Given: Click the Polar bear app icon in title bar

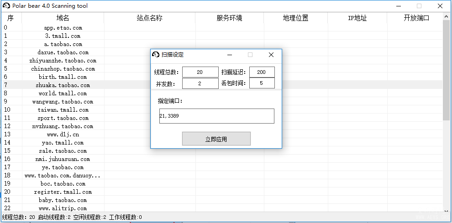Looking at the screenshot, I should tap(7, 6).
